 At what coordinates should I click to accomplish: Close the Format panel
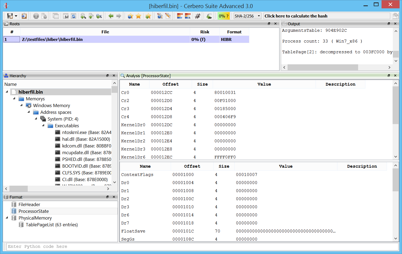114,197
